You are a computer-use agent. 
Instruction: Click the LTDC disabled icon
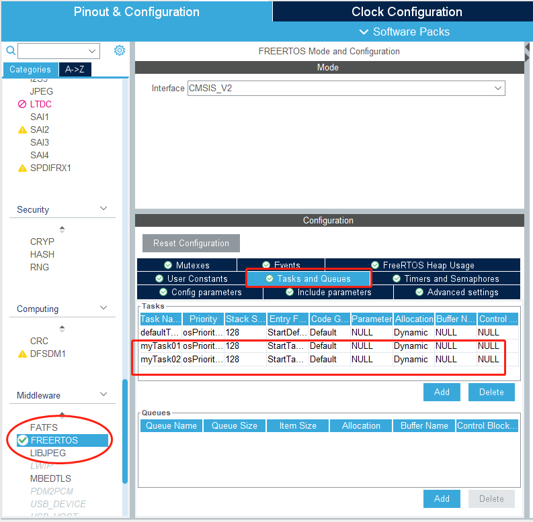point(22,104)
